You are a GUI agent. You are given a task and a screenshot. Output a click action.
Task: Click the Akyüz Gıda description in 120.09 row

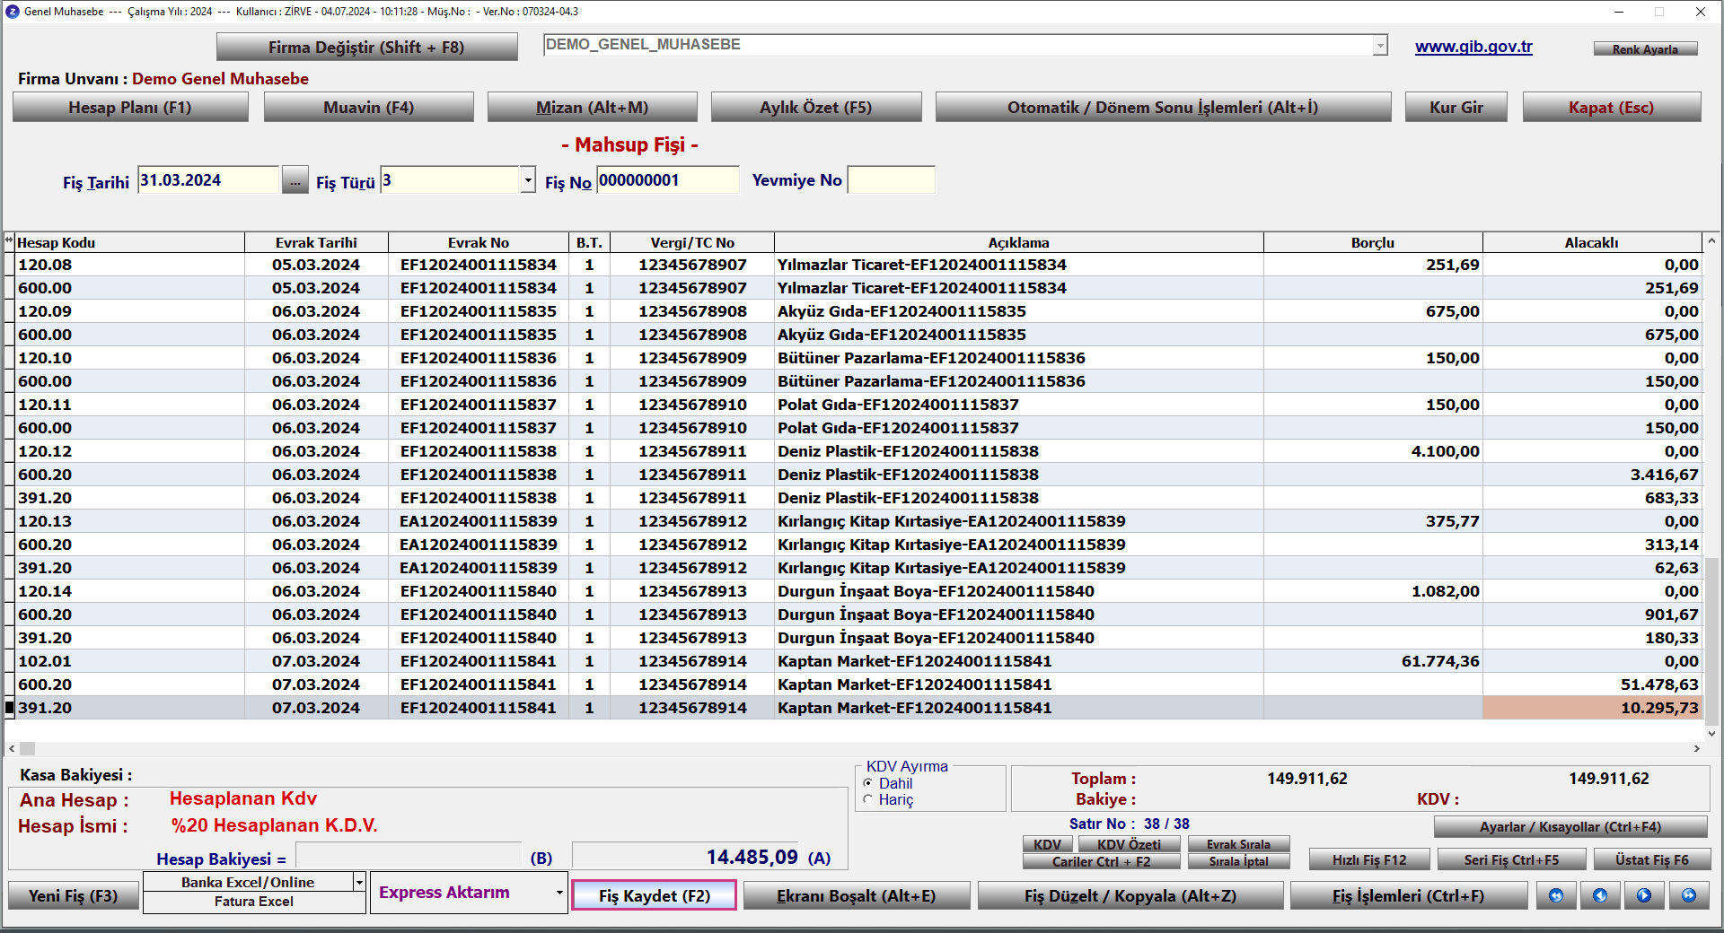[x=1018, y=311]
